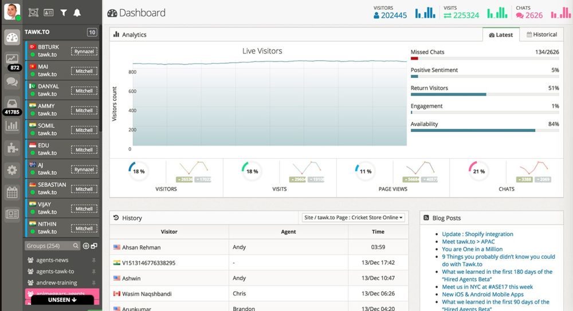Toggle pin on agents-news group

pyautogui.click(x=94, y=260)
